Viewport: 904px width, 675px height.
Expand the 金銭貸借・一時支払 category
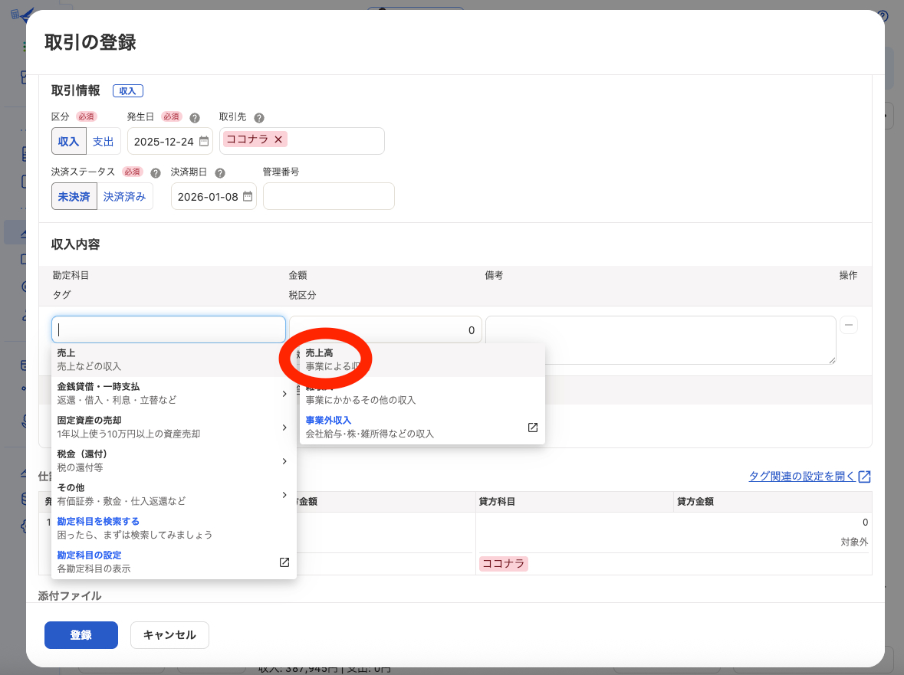coord(173,393)
